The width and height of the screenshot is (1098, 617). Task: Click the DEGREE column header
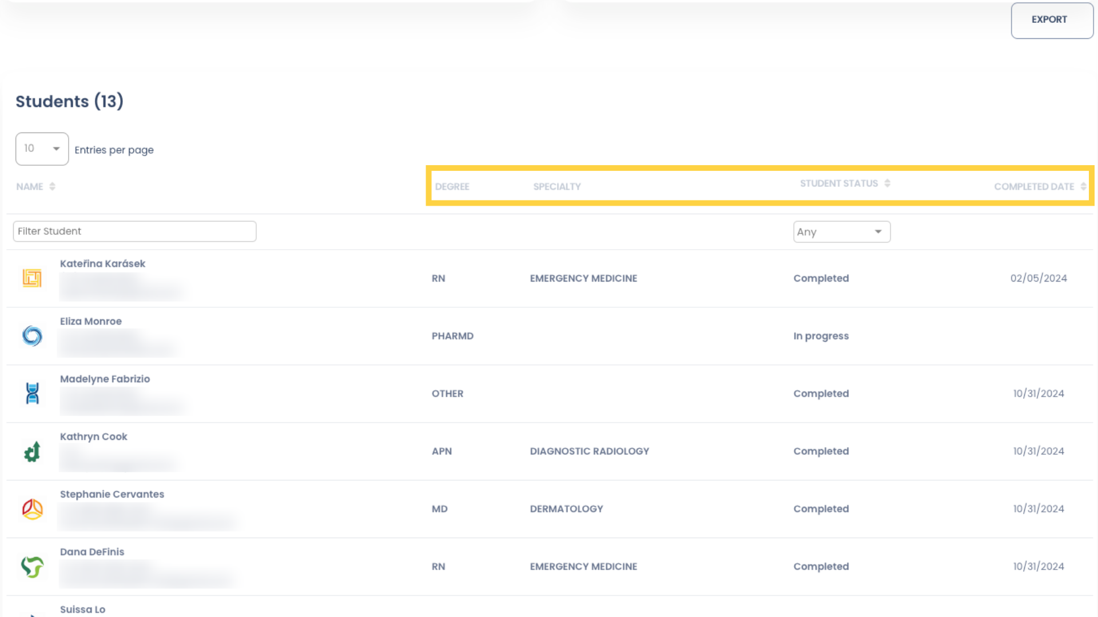coord(452,186)
